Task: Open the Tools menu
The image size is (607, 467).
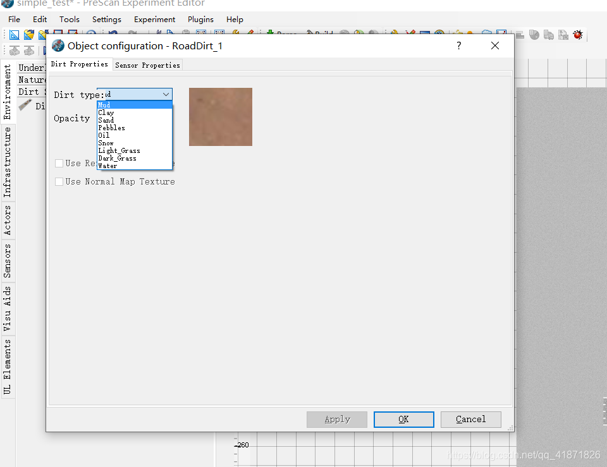Action: tap(70, 20)
